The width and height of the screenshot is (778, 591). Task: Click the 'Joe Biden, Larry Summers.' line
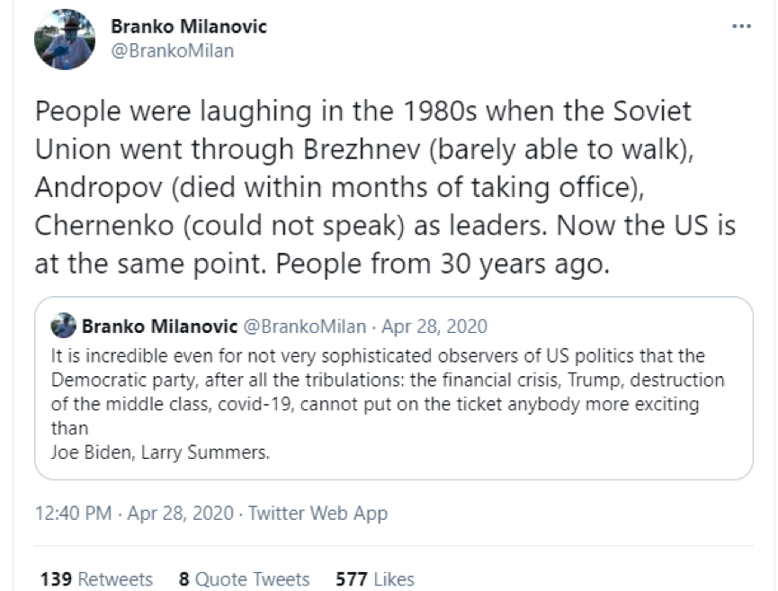(x=152, y=452)
